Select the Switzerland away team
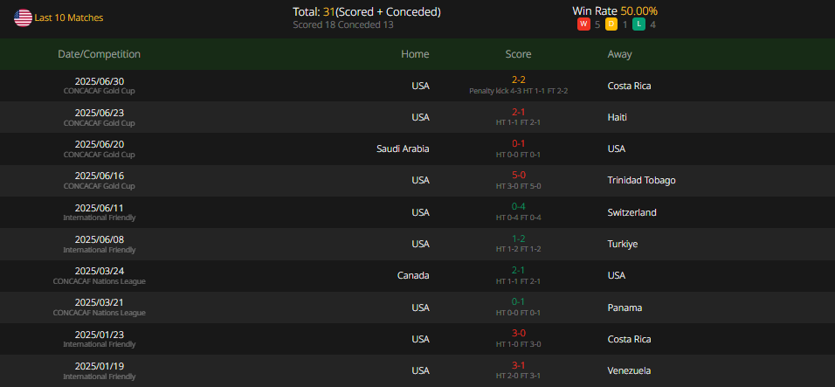This screenshot has height=387, width=835. [631, 212]
